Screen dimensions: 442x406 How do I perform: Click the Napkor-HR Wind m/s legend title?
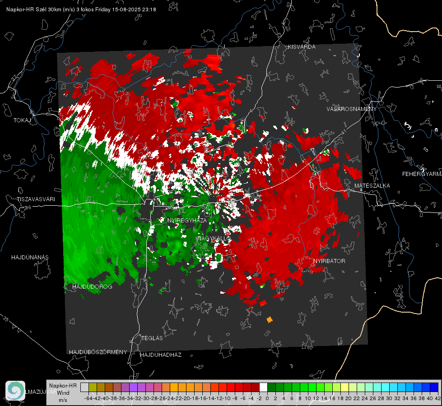tap(63, 393)
